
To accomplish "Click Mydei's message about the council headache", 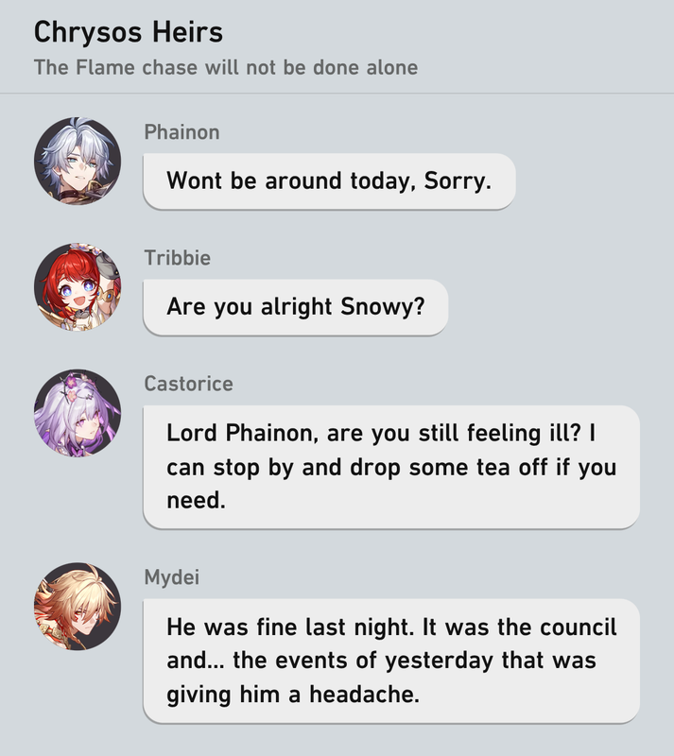I will 391,661.
